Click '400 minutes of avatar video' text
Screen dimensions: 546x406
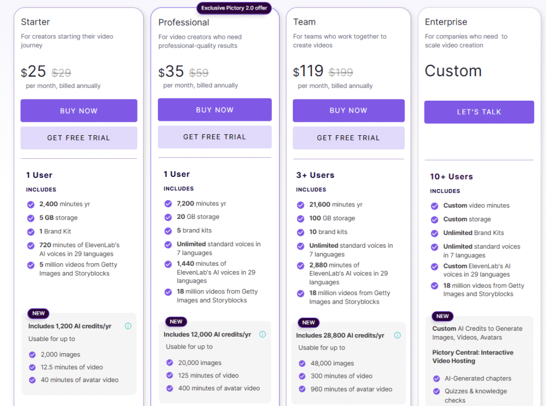tap(219, 388)
